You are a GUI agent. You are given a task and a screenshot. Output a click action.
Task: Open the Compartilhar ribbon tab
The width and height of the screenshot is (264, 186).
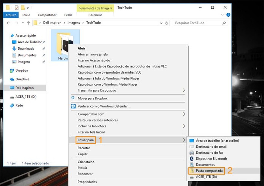pyautogui.click(x=47, y=15)
